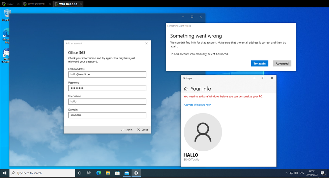
Task: Click the Your info heading
Action: point(201,89)
